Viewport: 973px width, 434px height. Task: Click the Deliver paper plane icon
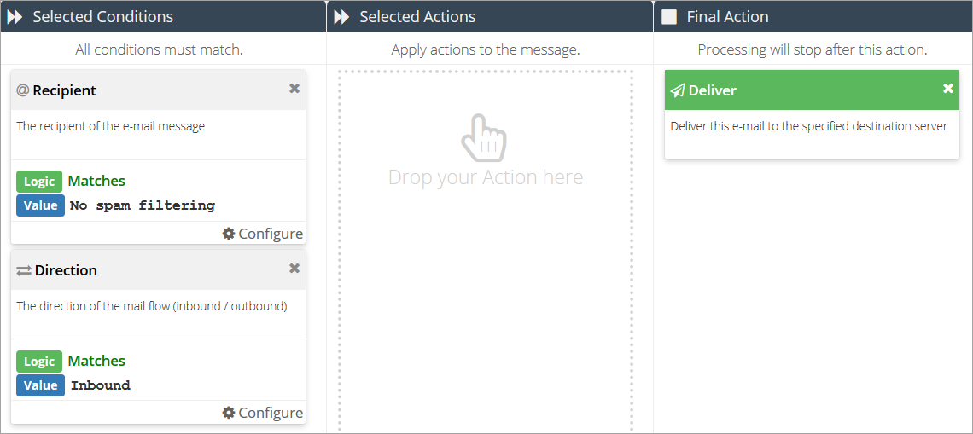point(678,90)
